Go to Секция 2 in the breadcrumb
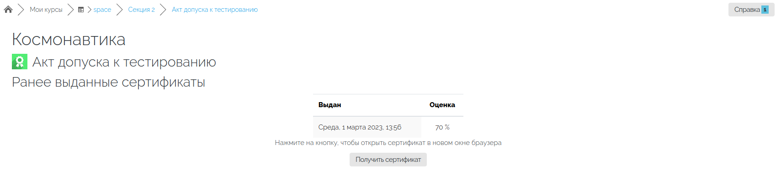Screen dimensions: 781x176 (x=141, y=10)
